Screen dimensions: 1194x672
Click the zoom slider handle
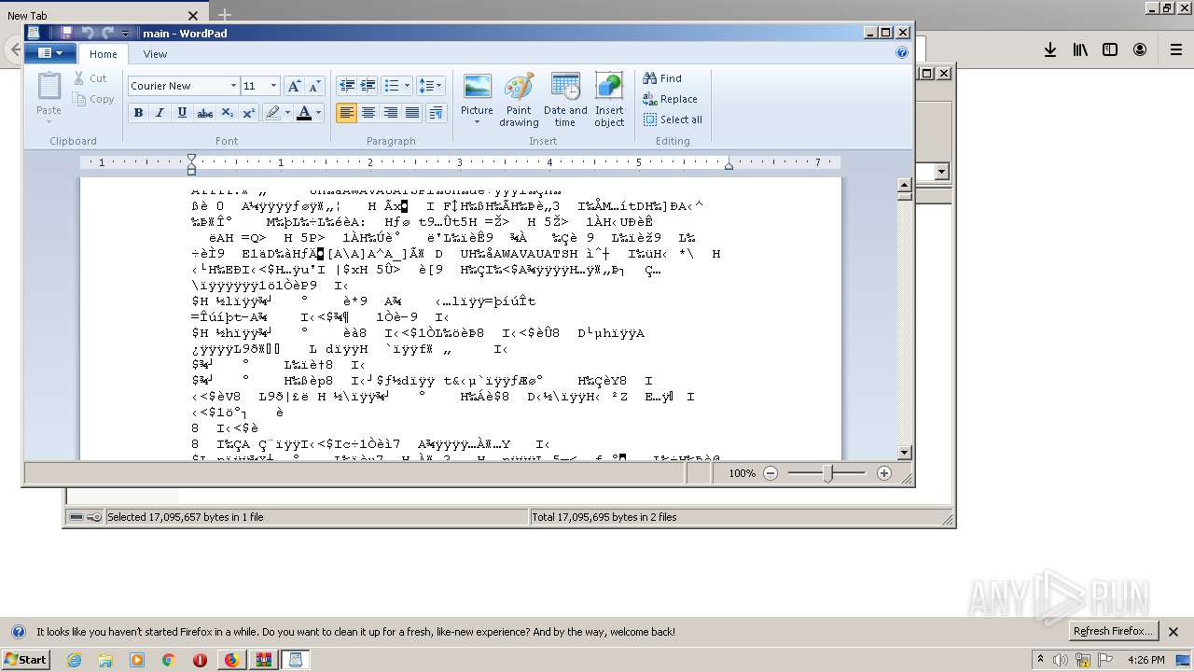(x=827, y=473)
